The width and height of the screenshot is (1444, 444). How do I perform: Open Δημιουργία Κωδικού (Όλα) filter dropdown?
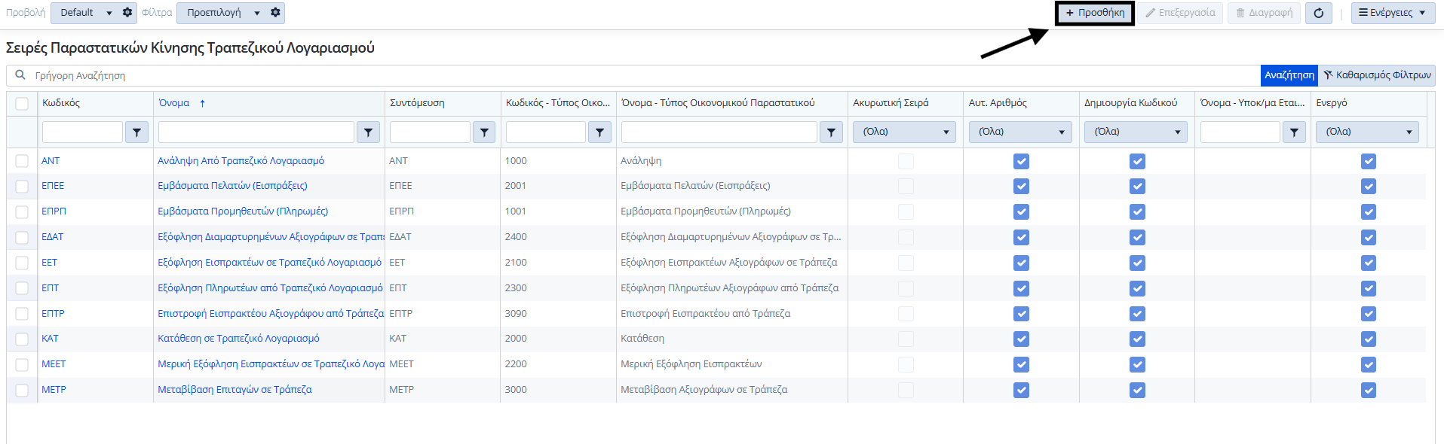click(1136, 132)
